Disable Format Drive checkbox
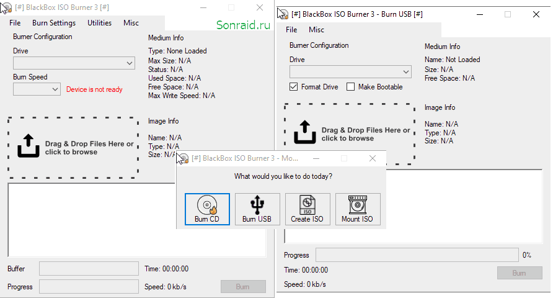This screenshot has height=298, width=553. click(x=293, y=87)
